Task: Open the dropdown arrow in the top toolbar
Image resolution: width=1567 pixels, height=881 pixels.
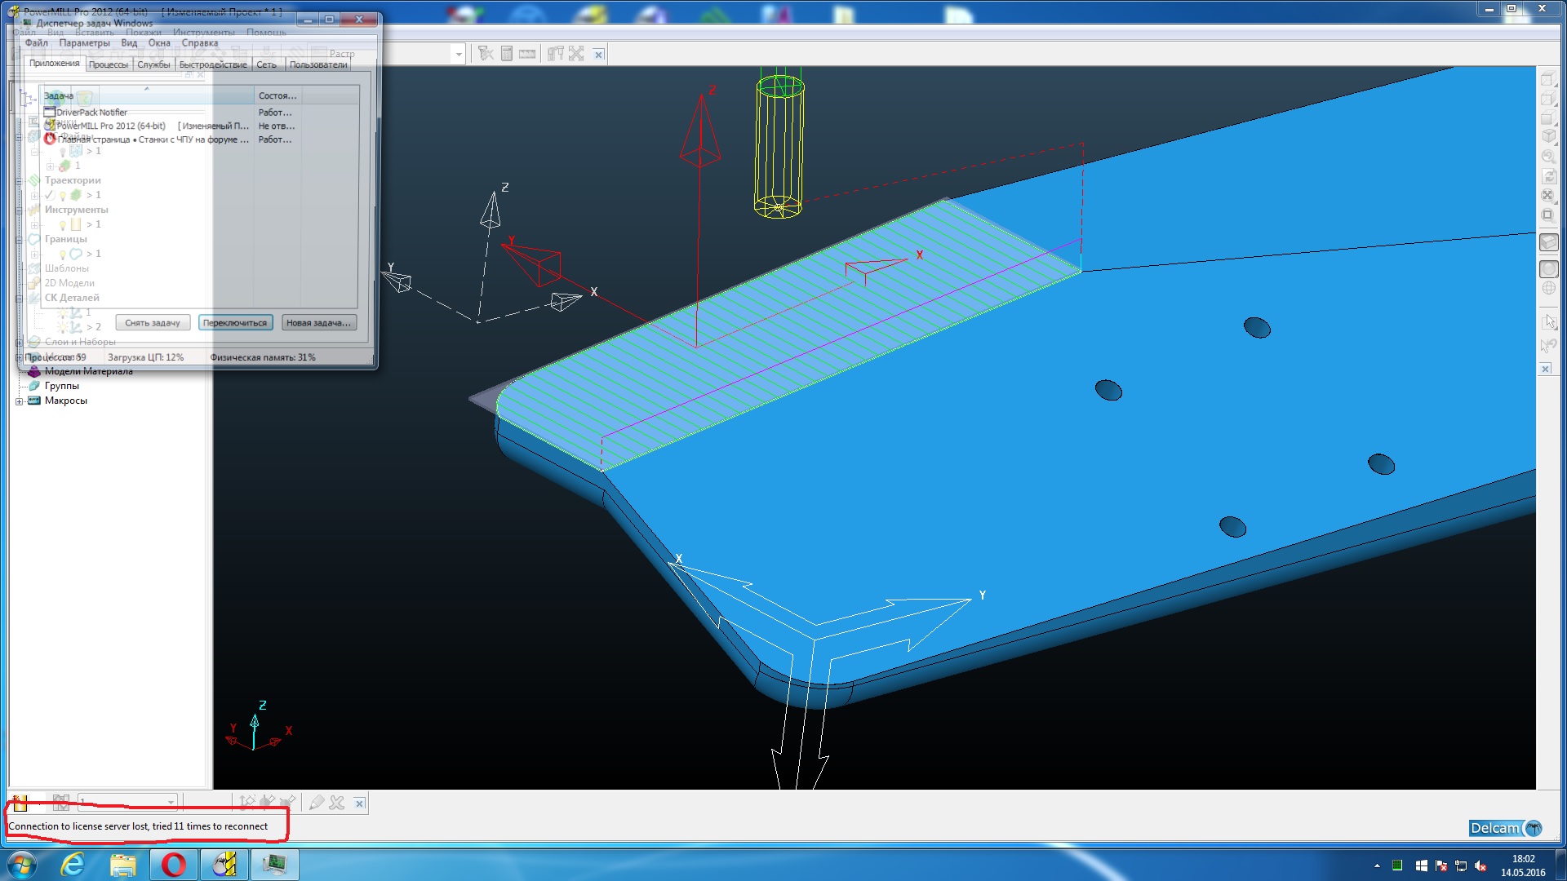Action: pos(459,55)
